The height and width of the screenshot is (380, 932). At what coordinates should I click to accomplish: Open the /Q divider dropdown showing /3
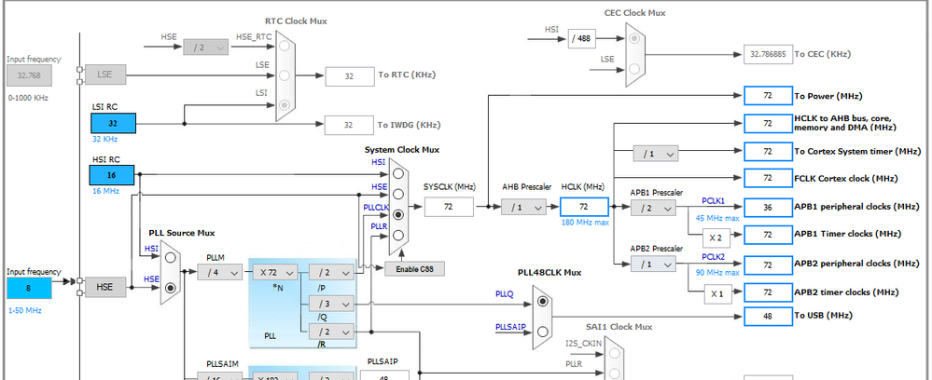coord(331,304)
